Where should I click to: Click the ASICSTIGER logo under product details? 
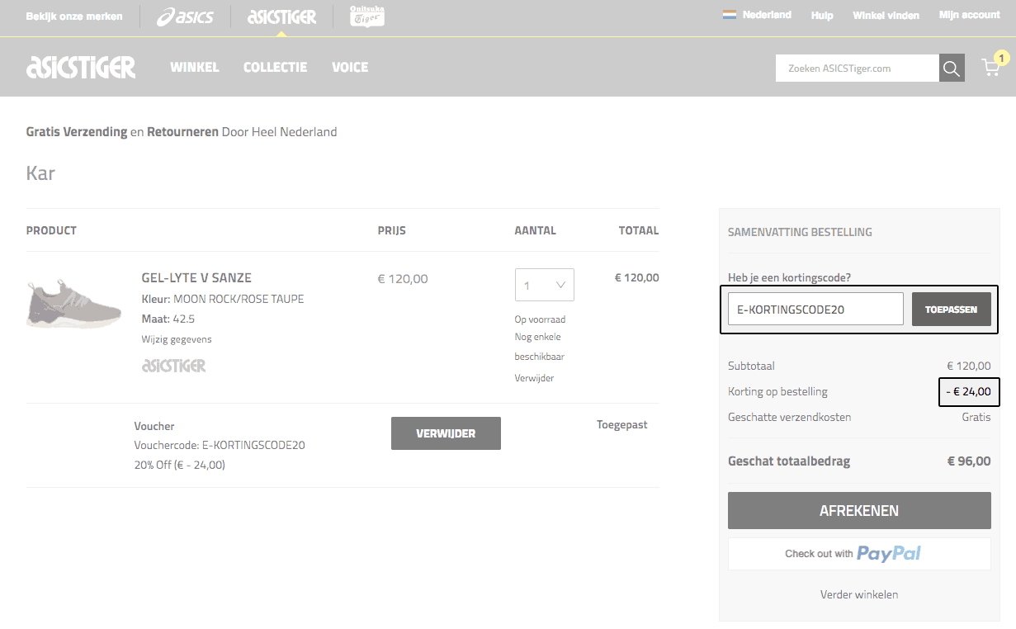tap(174, 366)
